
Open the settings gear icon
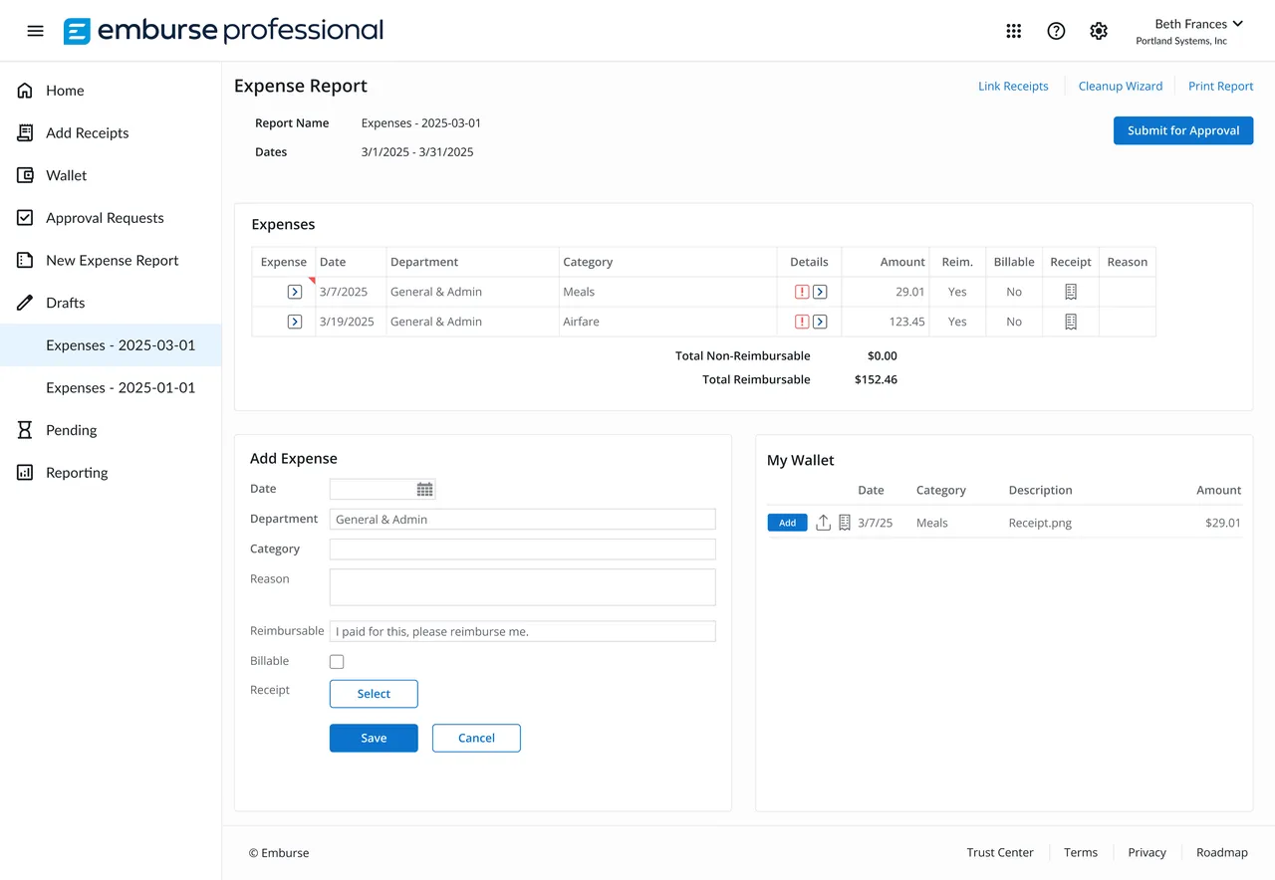click(x=1099, y=31)
